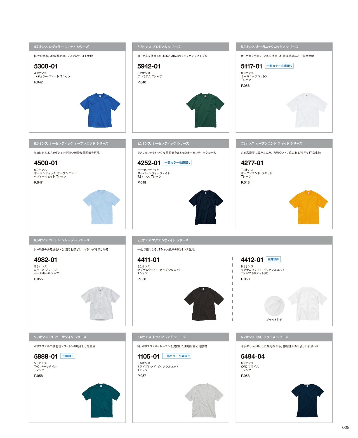
Task: Click the black 4411-01 big silhouette T-shirt
Action: pos(204,303)
